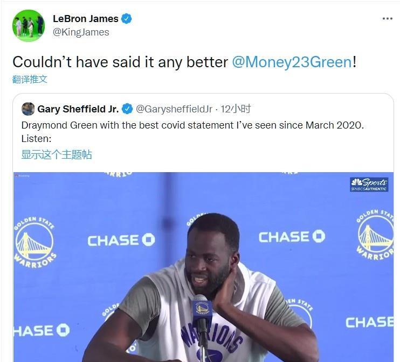Click the 12小时 timestamp
The height and width of the screenshot is (362, 400).
click(x=236, y=109)
